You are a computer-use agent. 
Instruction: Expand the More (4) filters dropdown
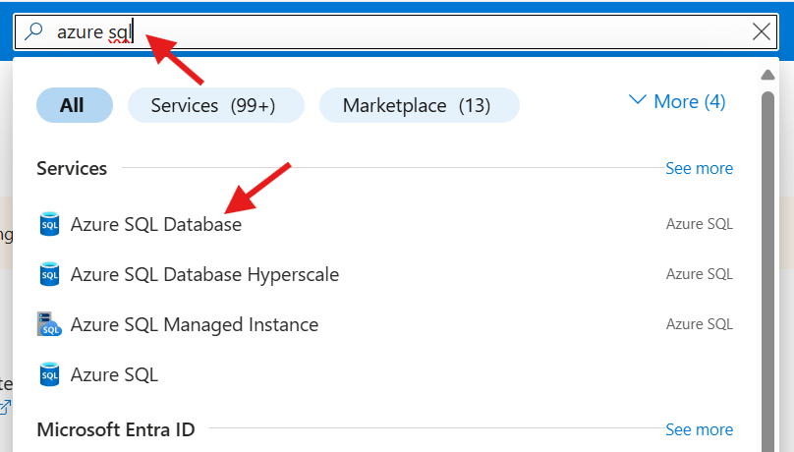point(677,101)
